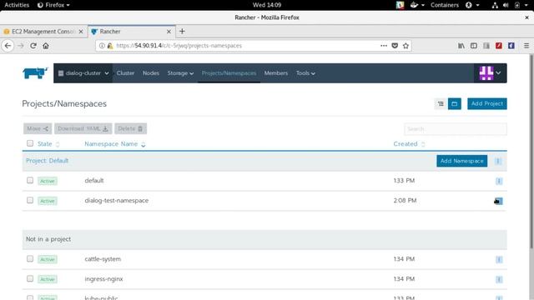Viewport: 534px width, 300px height.
Task: Switch to grouped by project view icon
Action: pos(454,103)
